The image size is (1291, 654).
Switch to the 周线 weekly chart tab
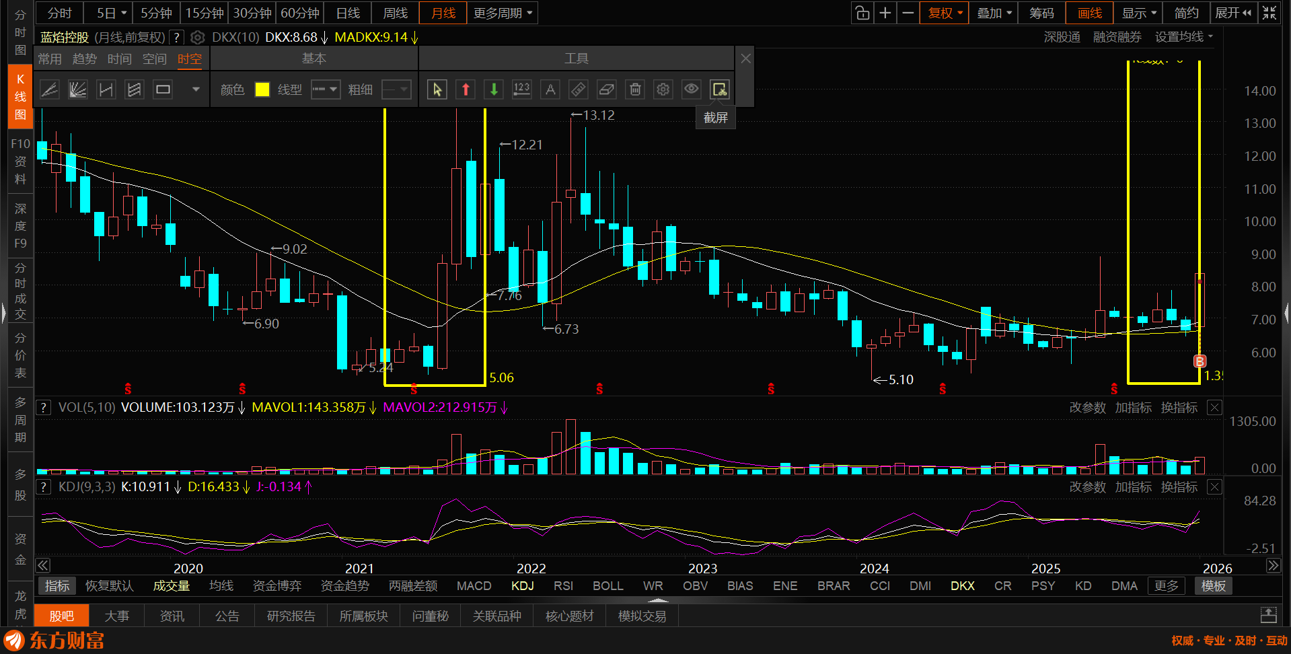[x=395, y=13]
